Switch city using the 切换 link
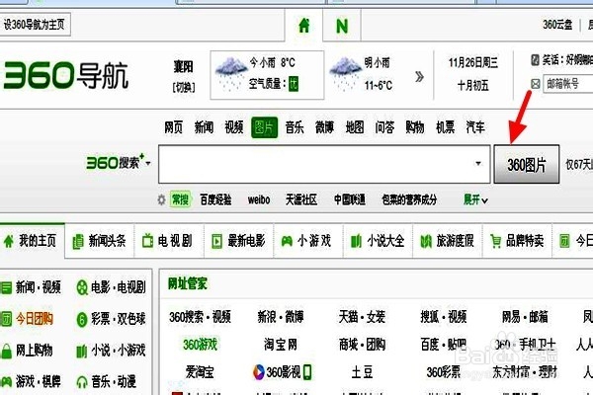This screenshot has width=593, height=395. tap(184, 87)
